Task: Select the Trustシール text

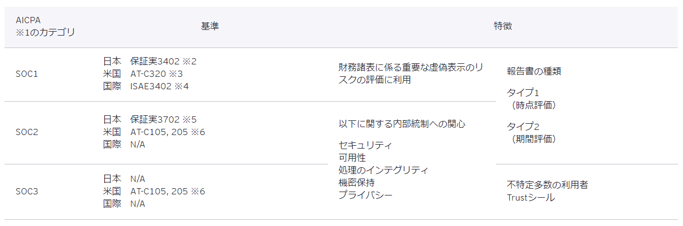Action: [531, 198]
